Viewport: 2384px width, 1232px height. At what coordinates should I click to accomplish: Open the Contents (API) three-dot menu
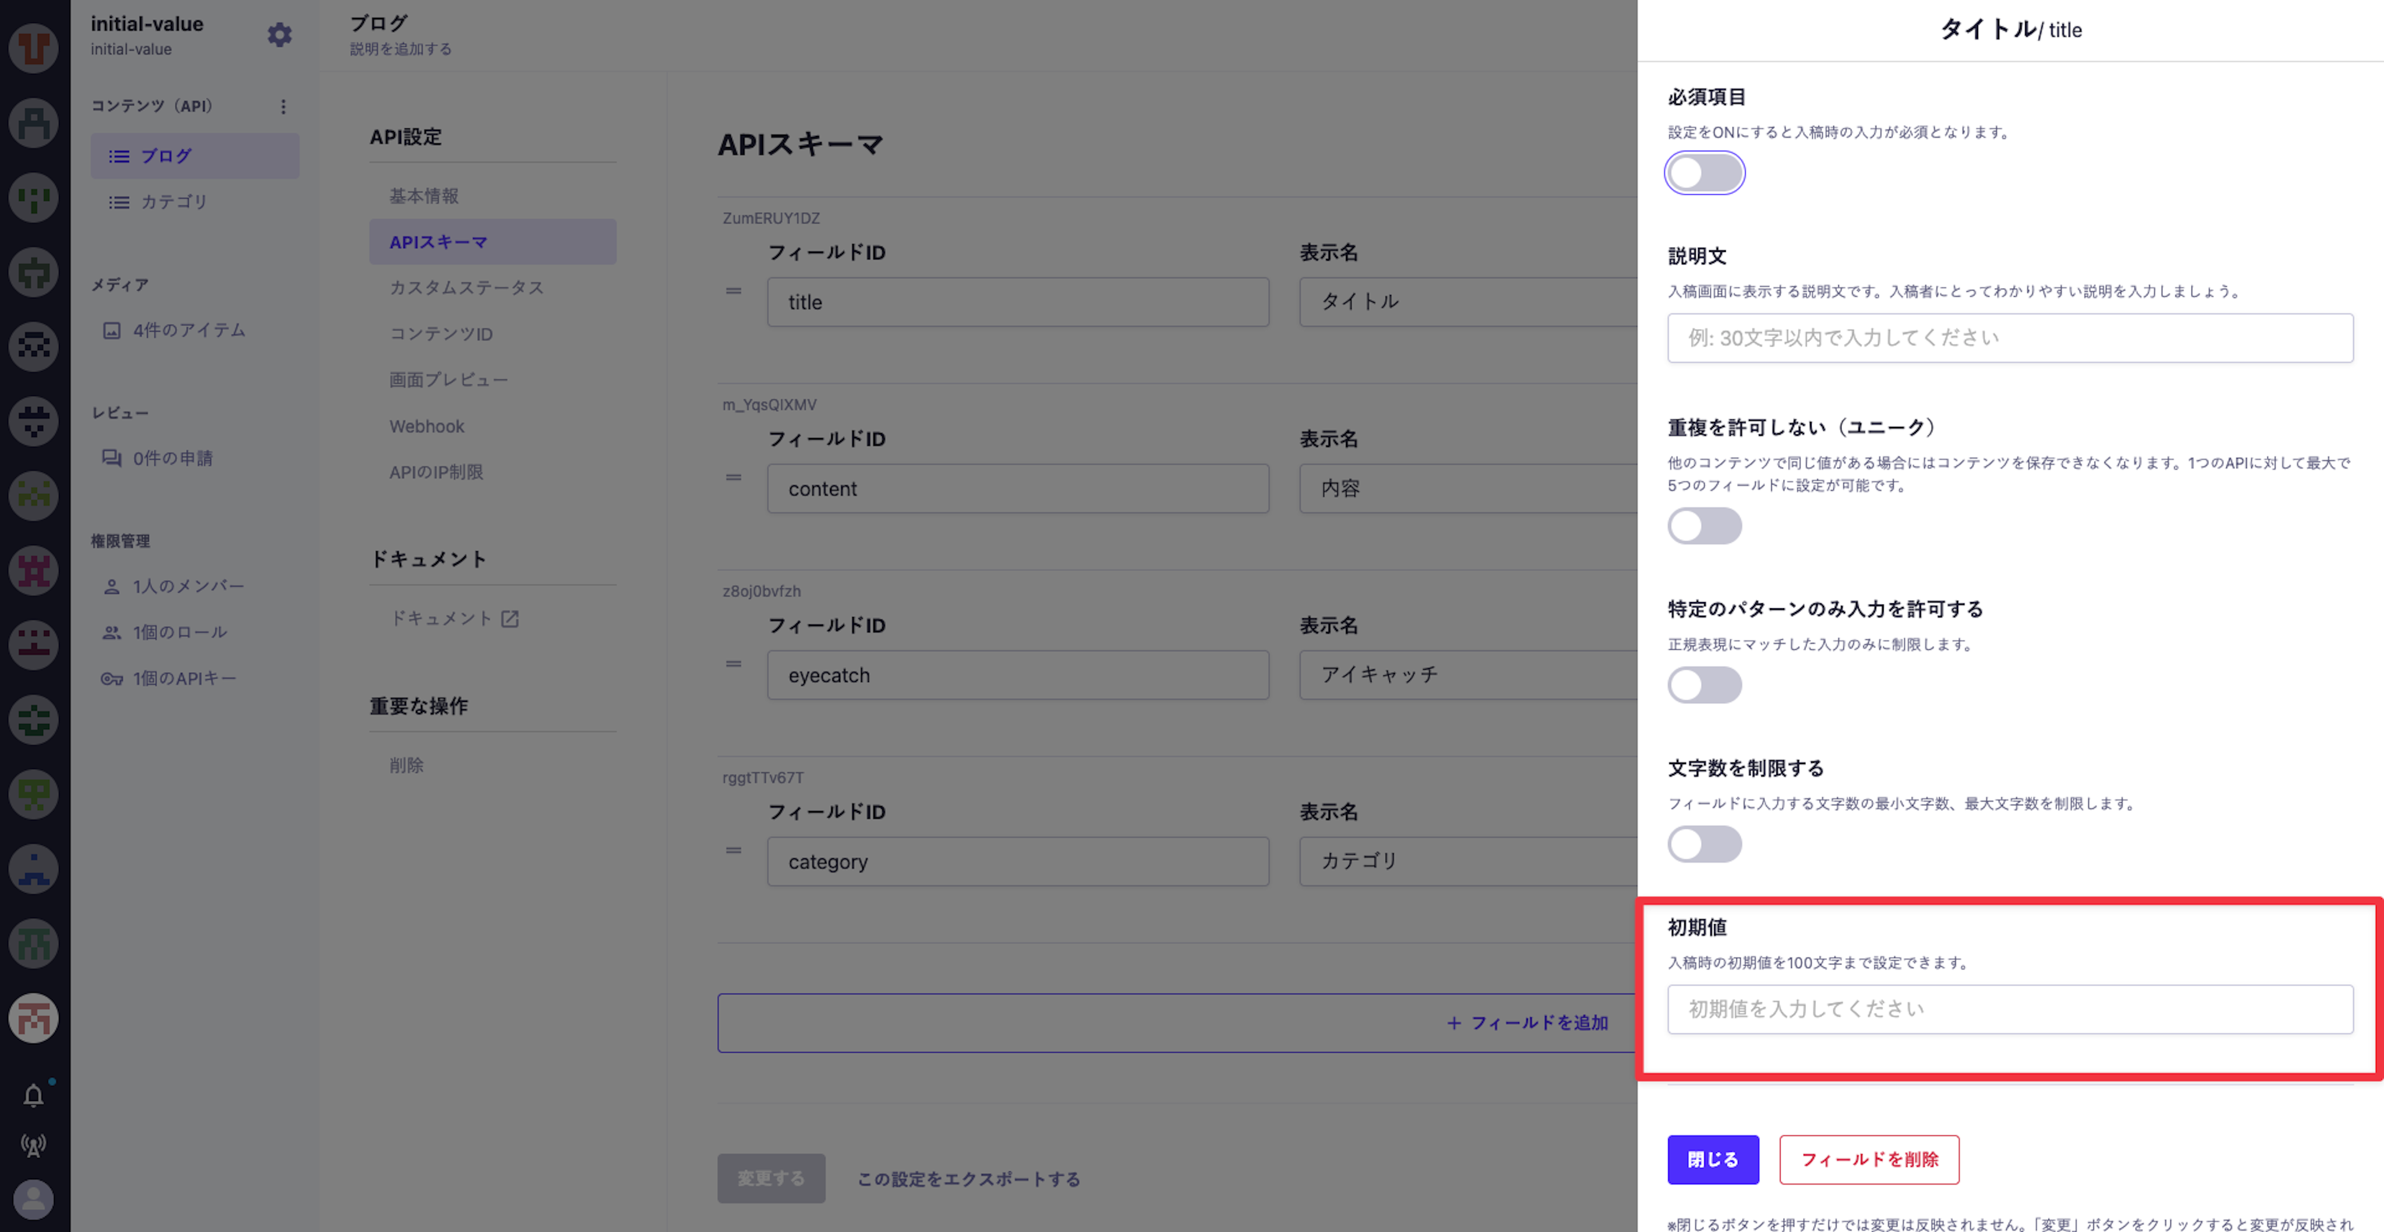[283, 106]
